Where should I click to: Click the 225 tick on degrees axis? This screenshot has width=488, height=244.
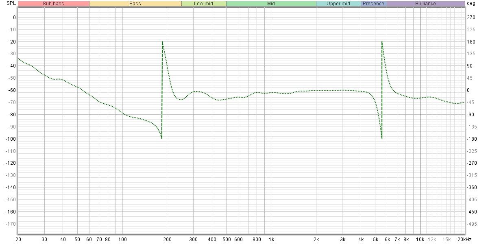[471, 29]
